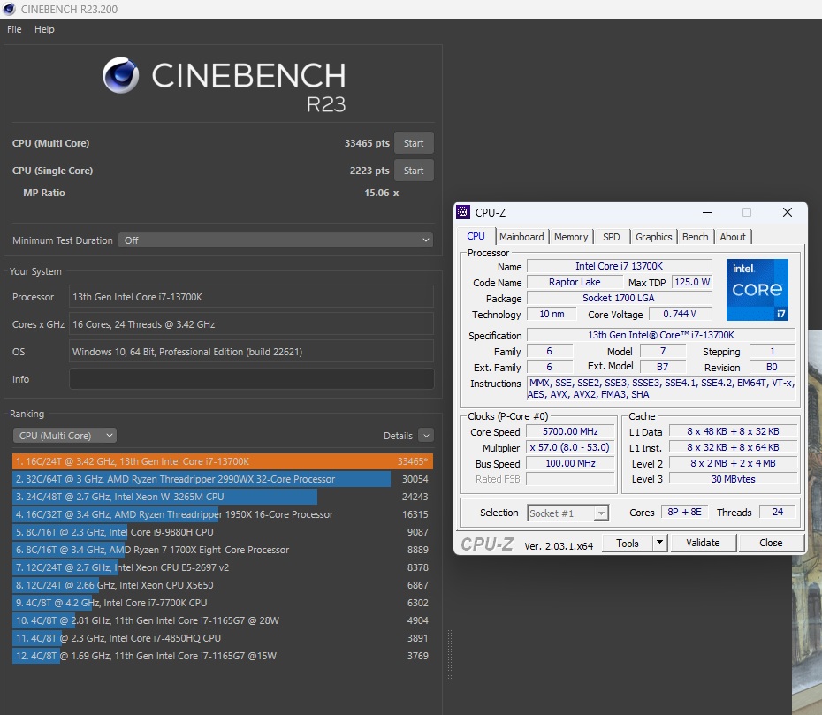Open the File menu in Cinebench
Screen dimensions: 822x715
pyautogui.click(x=14, y=29)
